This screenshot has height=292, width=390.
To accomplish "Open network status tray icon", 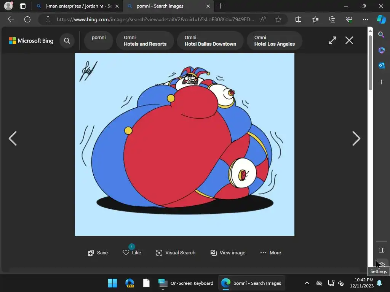I will point(331,283).
